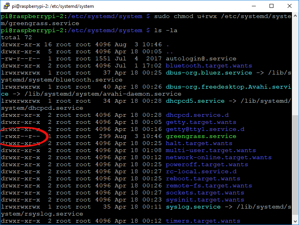
Task: Click 'halt.target.wants' directory name
Action: (199, 143)
